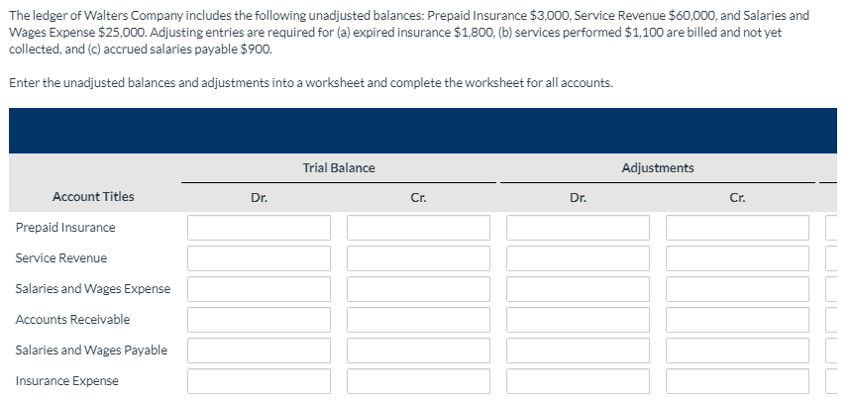Click Accounts Receivable Trial Balance debit field
The image size is (853, 401).
[259, 320]
